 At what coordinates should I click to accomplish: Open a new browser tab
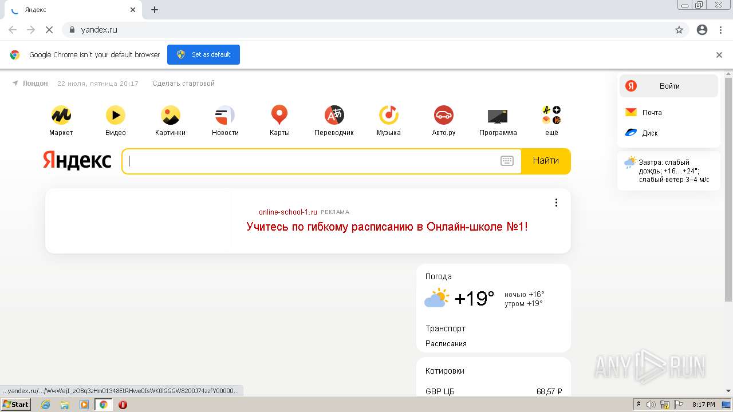tap(155, 10)
